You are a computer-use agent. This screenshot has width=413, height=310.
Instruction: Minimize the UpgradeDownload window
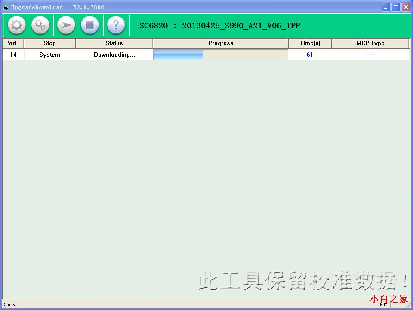click(x=386, y=7)
